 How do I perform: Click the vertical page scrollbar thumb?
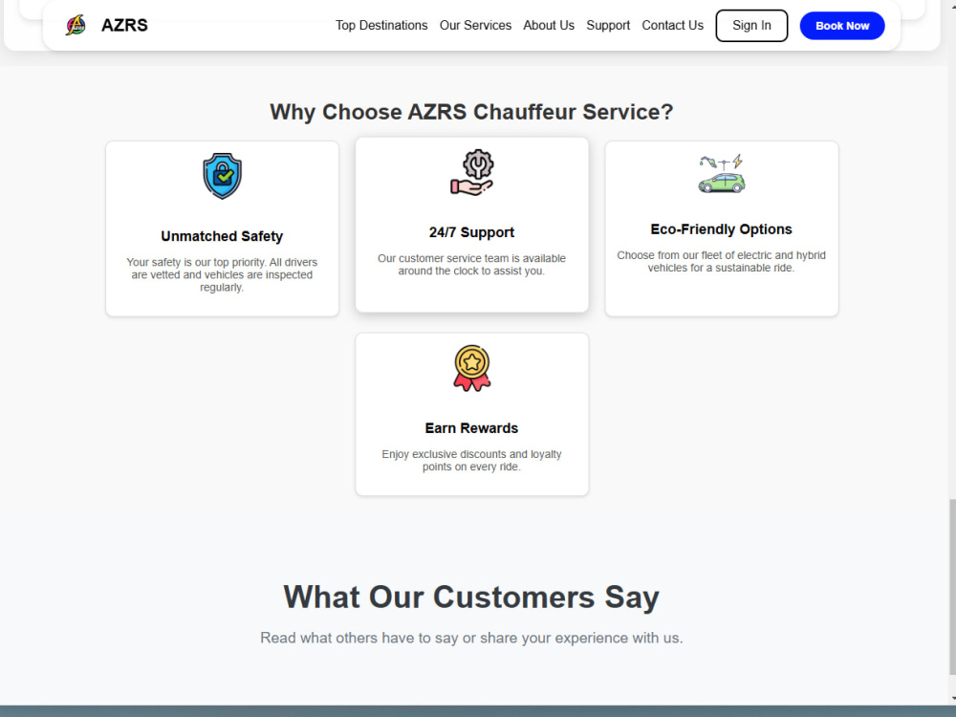(x=952, y=587)
